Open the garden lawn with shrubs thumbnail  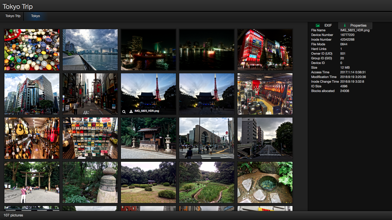148,182
